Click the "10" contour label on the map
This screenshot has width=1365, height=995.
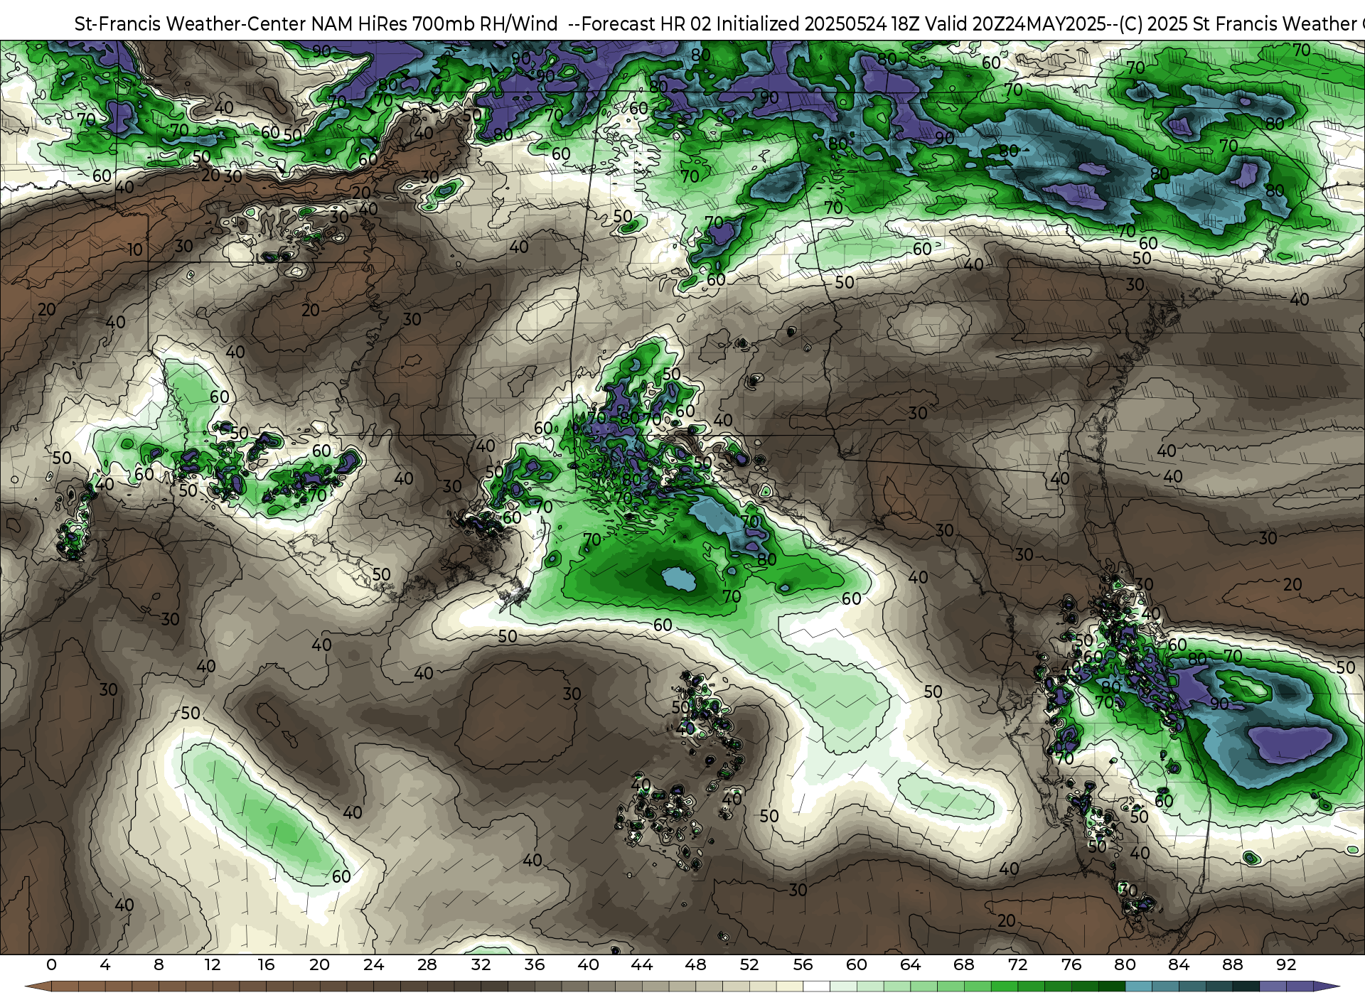point(135,250)
